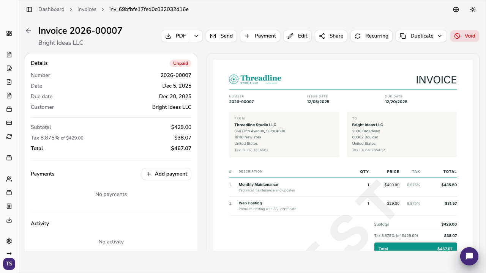This screenshot has height=273, width=486.
Task: Open the chat bubble widget
Action: 469,256
